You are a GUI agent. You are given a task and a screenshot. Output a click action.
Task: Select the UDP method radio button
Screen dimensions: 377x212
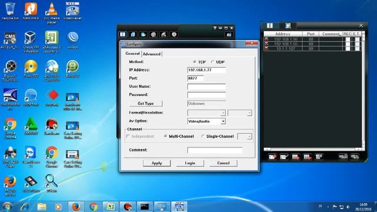coord(213,62)
